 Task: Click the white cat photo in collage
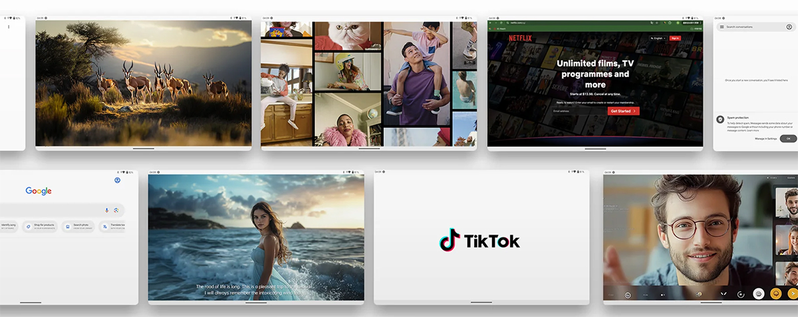(347, 35)
